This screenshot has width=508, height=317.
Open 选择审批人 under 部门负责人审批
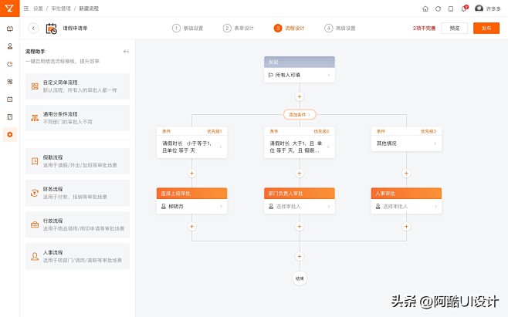(300, 206)
